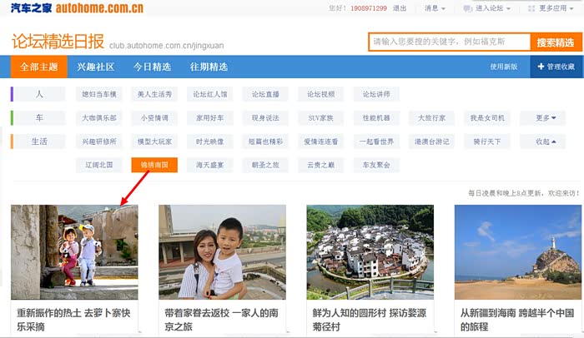Select the 生活 category label
Screen dimensions: 584x338
39,142
